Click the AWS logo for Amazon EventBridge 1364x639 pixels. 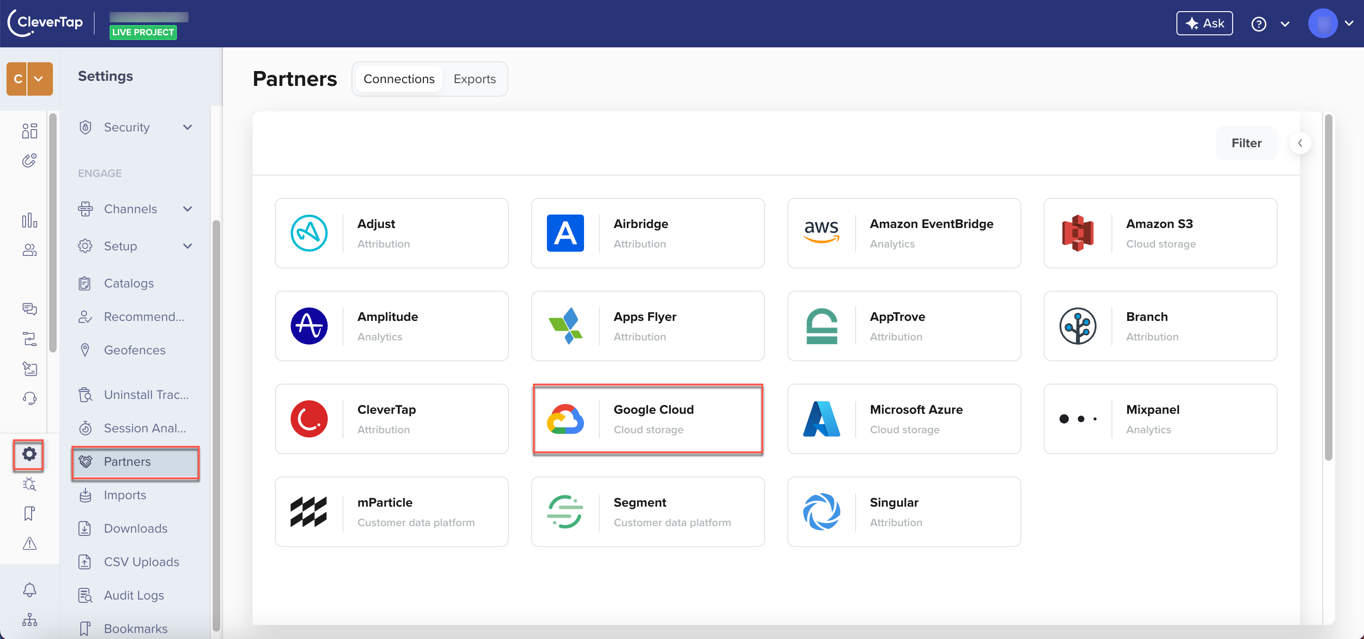click(x=821, y=232)
